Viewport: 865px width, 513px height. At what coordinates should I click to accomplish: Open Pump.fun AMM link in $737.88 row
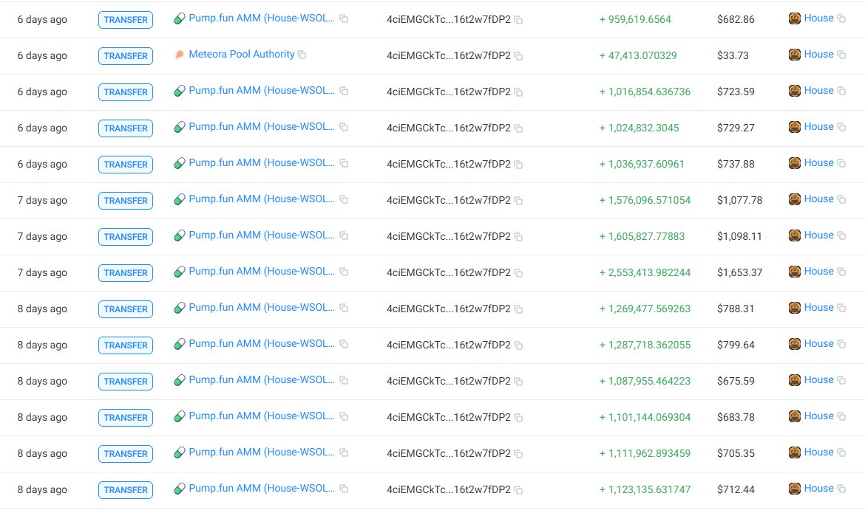point(262,163)
